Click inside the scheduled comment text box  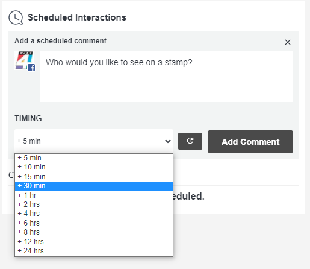[166, 76]
